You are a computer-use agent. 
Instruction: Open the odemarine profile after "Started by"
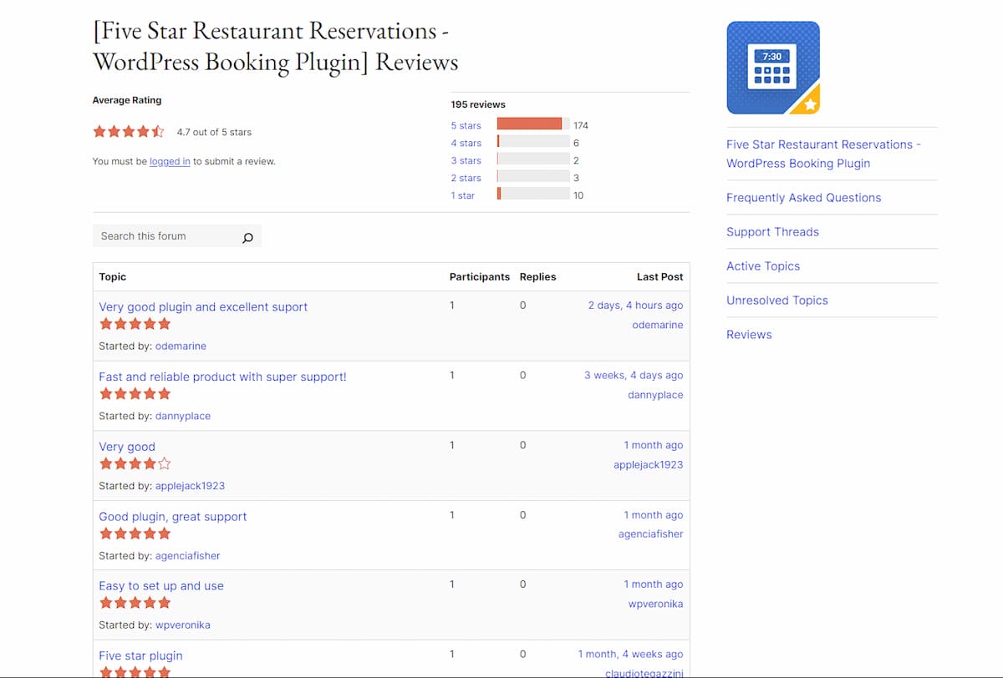pyautogui.click(x=181, y=346)
